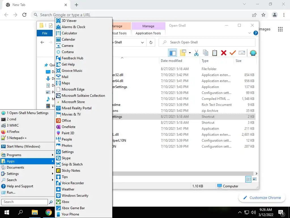The image size is (290, 218).
Task: Open Cortana from the Apps list
Action: (84, 52)
